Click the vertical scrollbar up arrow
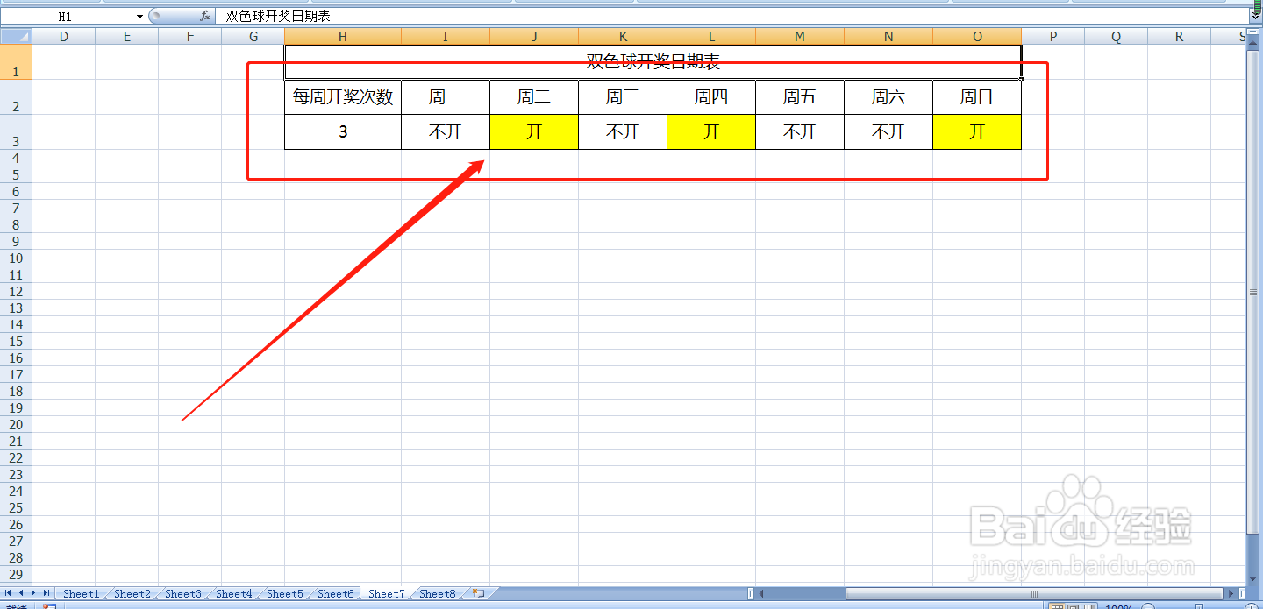The image size is (1263, 609). pos(1253,44)
